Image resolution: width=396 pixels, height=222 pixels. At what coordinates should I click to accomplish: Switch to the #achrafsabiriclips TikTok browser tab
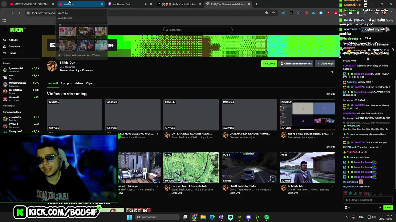pyautogui.click(x=179, y=4)
